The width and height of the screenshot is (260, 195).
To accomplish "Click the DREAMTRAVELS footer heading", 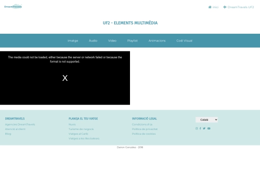I will pyautogui.click(x=15, y=118).
